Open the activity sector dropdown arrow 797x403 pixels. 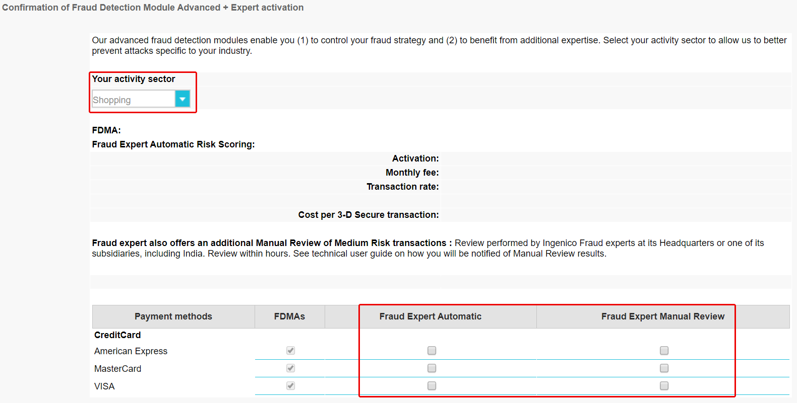[182, 99]
